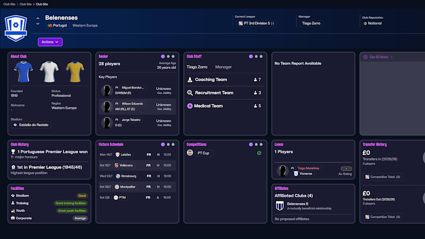425x239 pixels.
Task: Open manager Tiago Zorro in header
Action: (x=311, y=23)
